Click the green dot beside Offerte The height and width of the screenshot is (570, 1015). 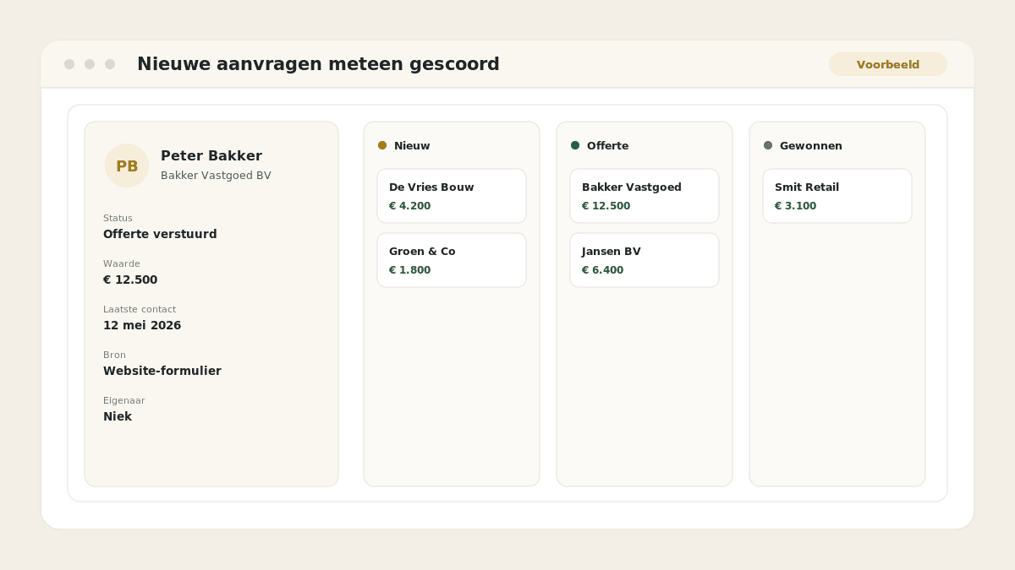[x=575, y=145]
